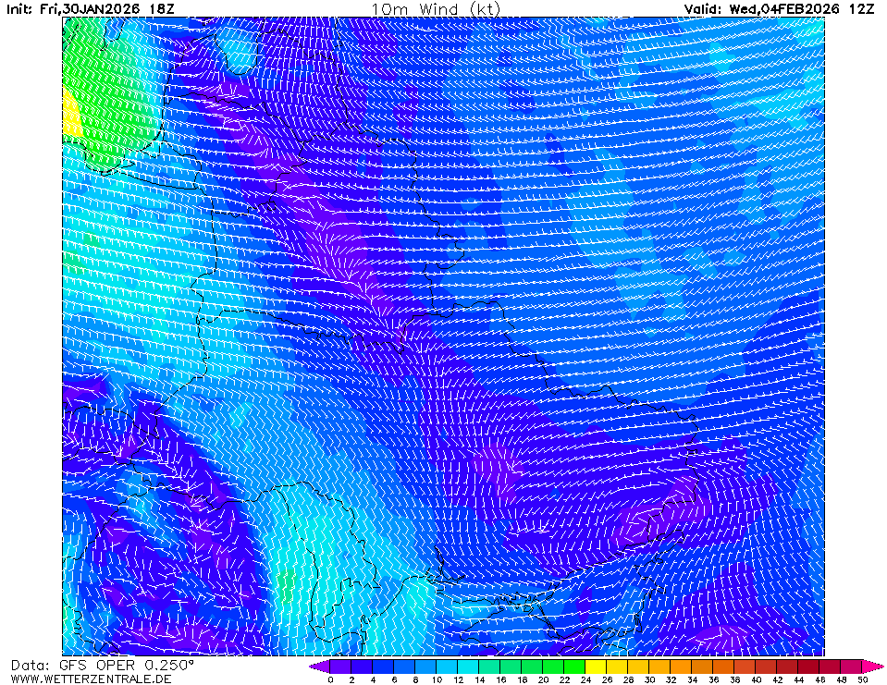
Task: Click the blue 6–8 kt legend swatch
Action: [404, 666]
